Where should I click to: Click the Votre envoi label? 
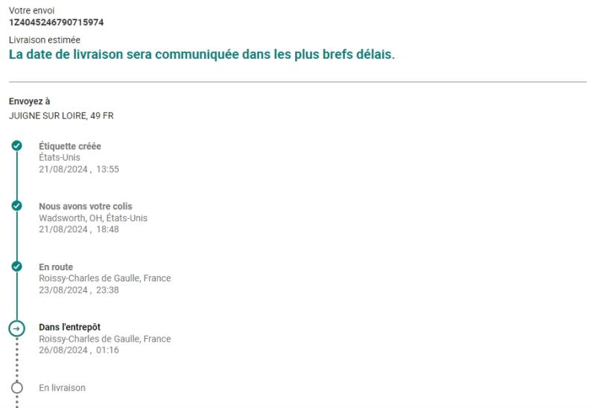(31, 10)
